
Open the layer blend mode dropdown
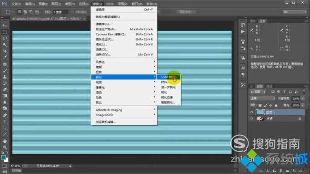[262, 98]
